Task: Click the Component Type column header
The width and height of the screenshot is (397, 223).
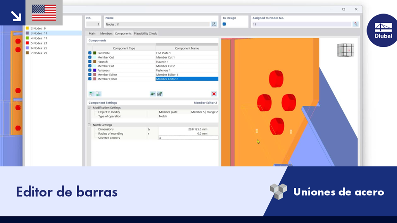Action: (124, 48)
